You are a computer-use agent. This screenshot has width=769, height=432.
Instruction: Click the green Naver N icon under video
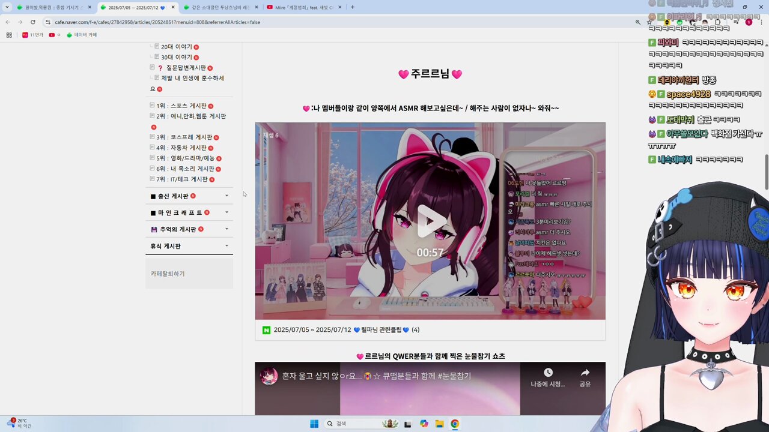pyautogui.click(x=267, y=330)
